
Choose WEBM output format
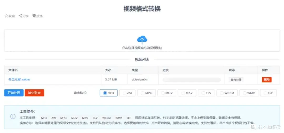pyautogui.click(x=227, y=93)
